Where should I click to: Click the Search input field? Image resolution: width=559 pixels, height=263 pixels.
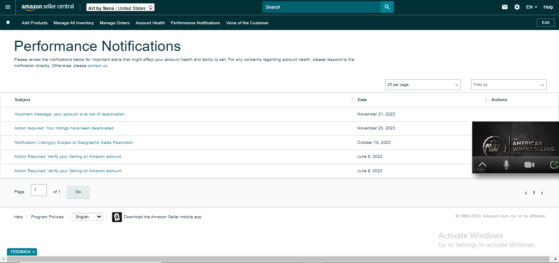[x=321, y=7]
